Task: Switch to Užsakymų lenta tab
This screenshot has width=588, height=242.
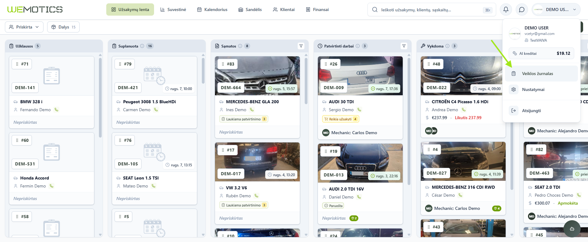Action: click(130, 9)
